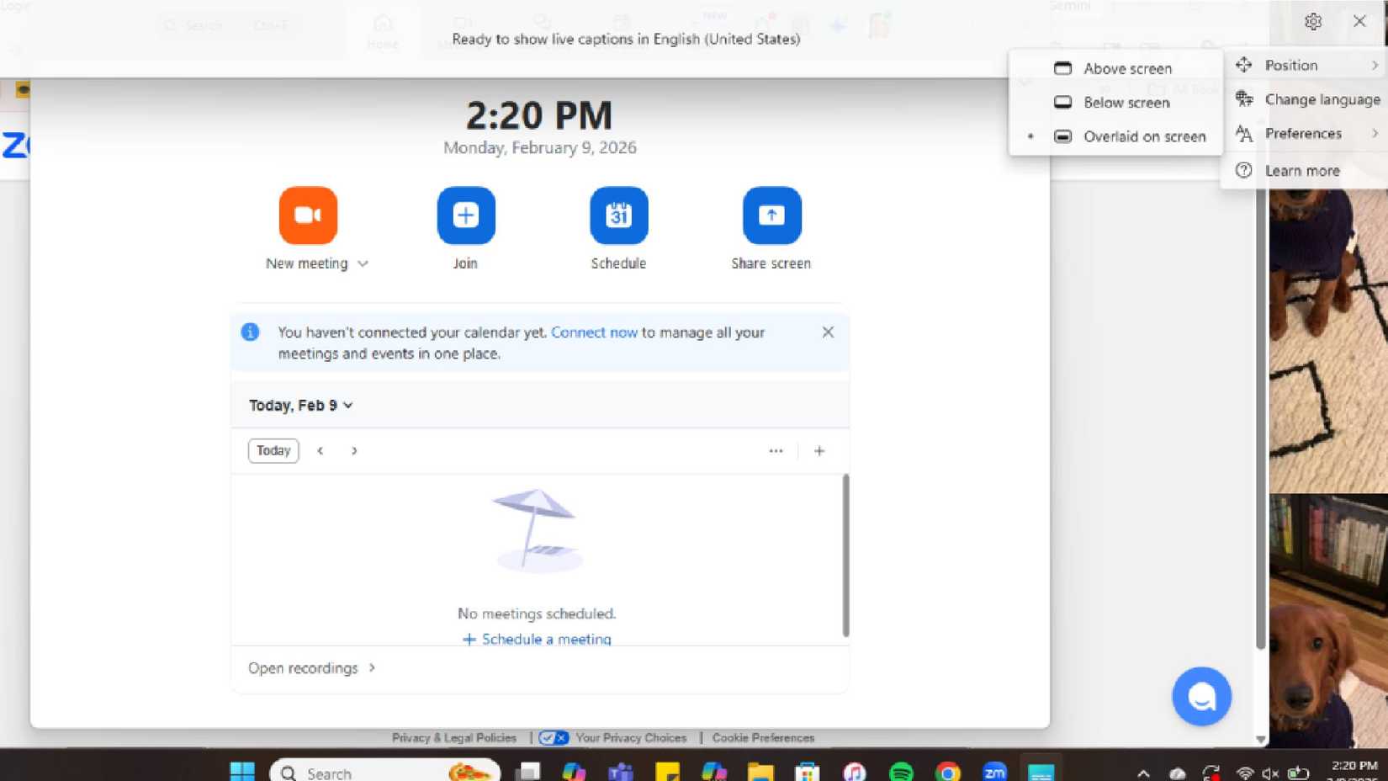Image resolution: width=1388 pixels, height=781 pixels.
Task: Expand the Preferences submenu chevron
Action: point(1375,133)
